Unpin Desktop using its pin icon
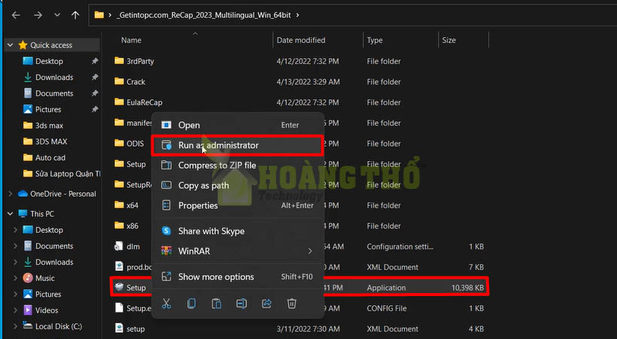 click(x=95, y=61)
